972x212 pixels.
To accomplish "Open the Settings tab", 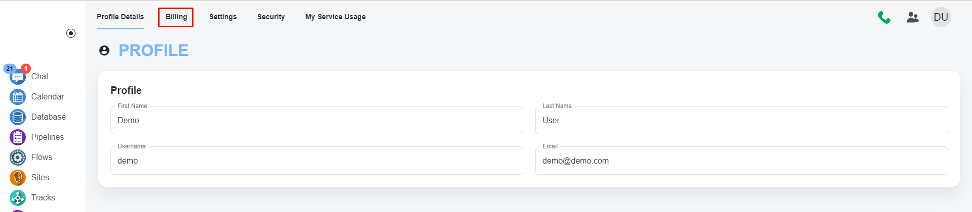I will click(x=223, y=17).
